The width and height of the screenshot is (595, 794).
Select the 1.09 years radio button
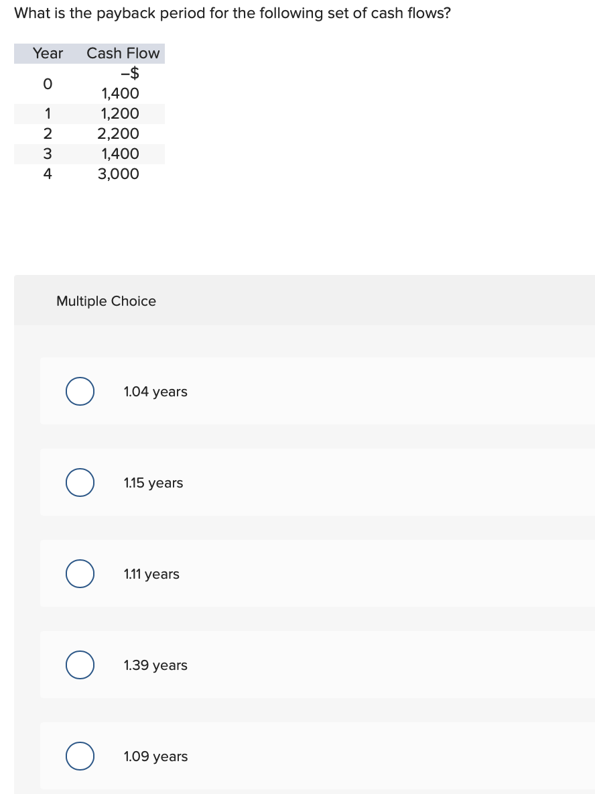tap(80, 756)
